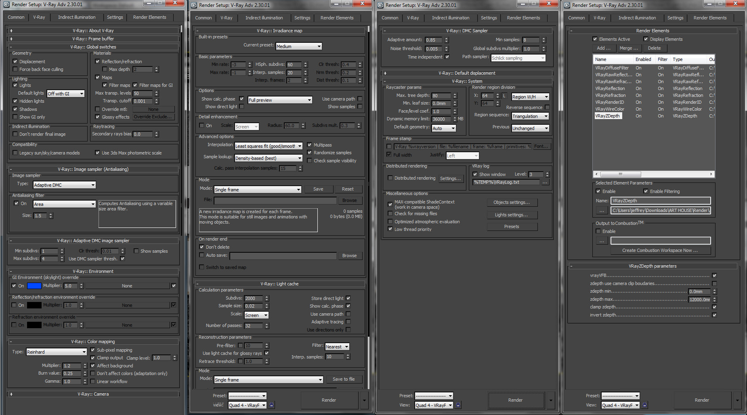Screen dimensions: 747x415
Task: Click lock icon beside View dropdown in fourth window
Action: tap(645, 405)
